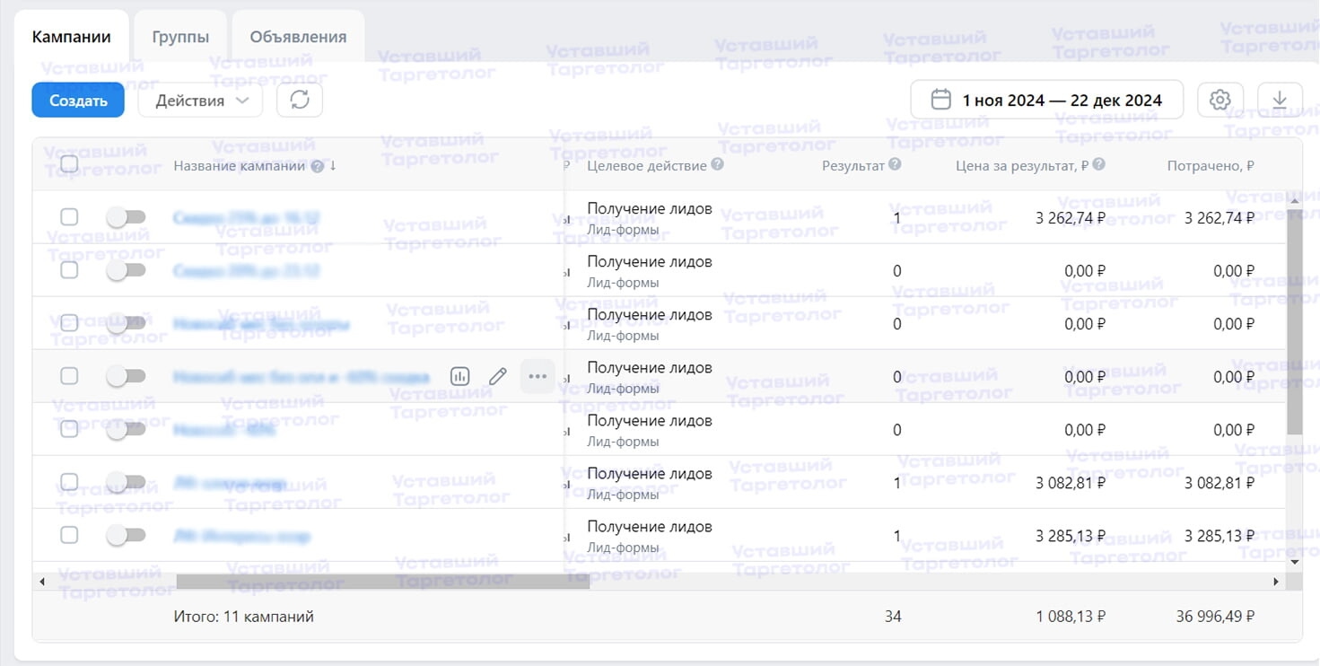Open the three-dots more options menu

click(538, 376)
